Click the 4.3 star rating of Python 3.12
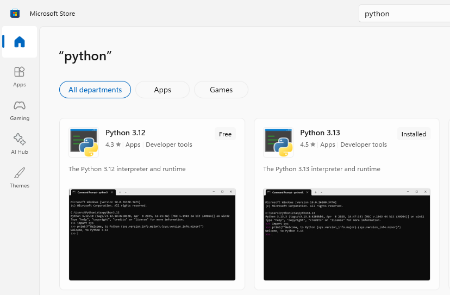The height and width of the screenshot is (295, 450). tap(113, 145)
